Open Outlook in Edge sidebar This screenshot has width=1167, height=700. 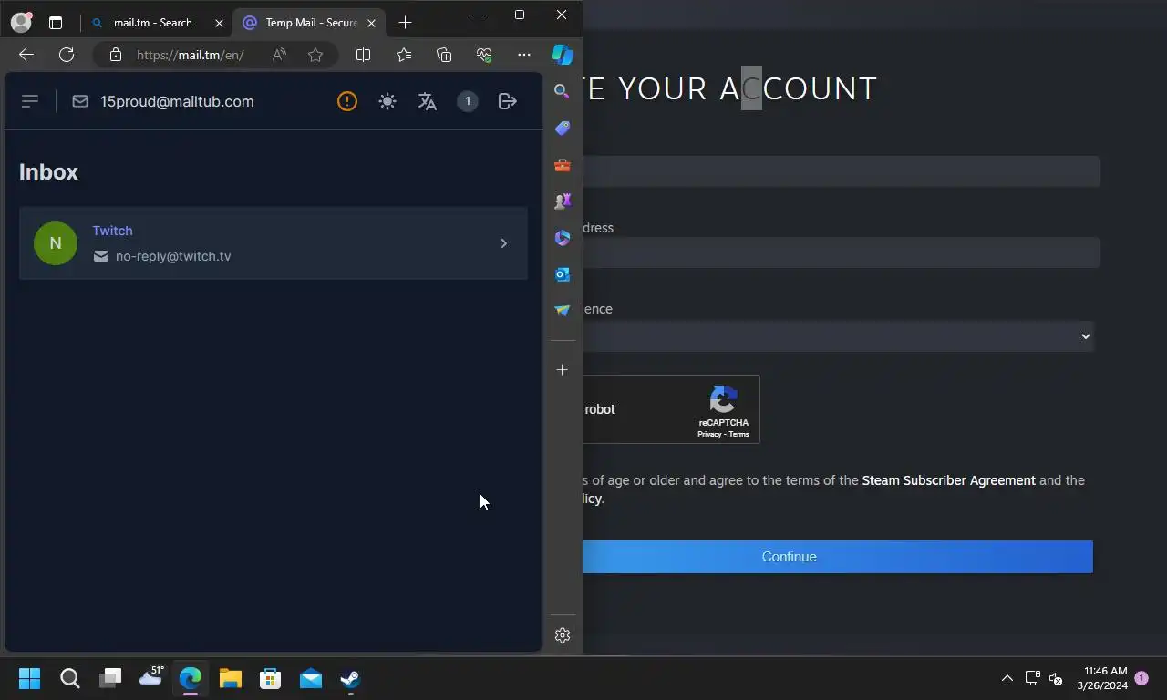point(563,273)
